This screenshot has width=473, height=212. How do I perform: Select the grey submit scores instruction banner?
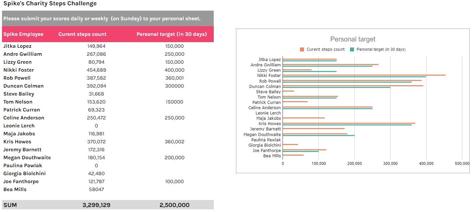pyautogui.click(x=108, y=19)
